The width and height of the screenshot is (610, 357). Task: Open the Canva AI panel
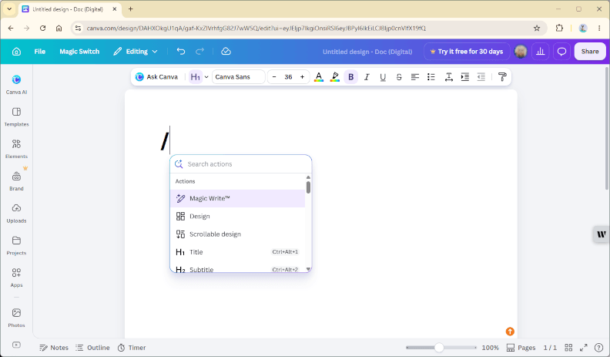pyautogui.click(x=16, y=85)
